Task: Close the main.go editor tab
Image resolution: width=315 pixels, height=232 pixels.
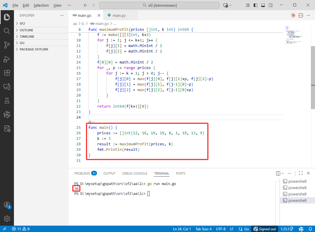Action: point(99,15)
